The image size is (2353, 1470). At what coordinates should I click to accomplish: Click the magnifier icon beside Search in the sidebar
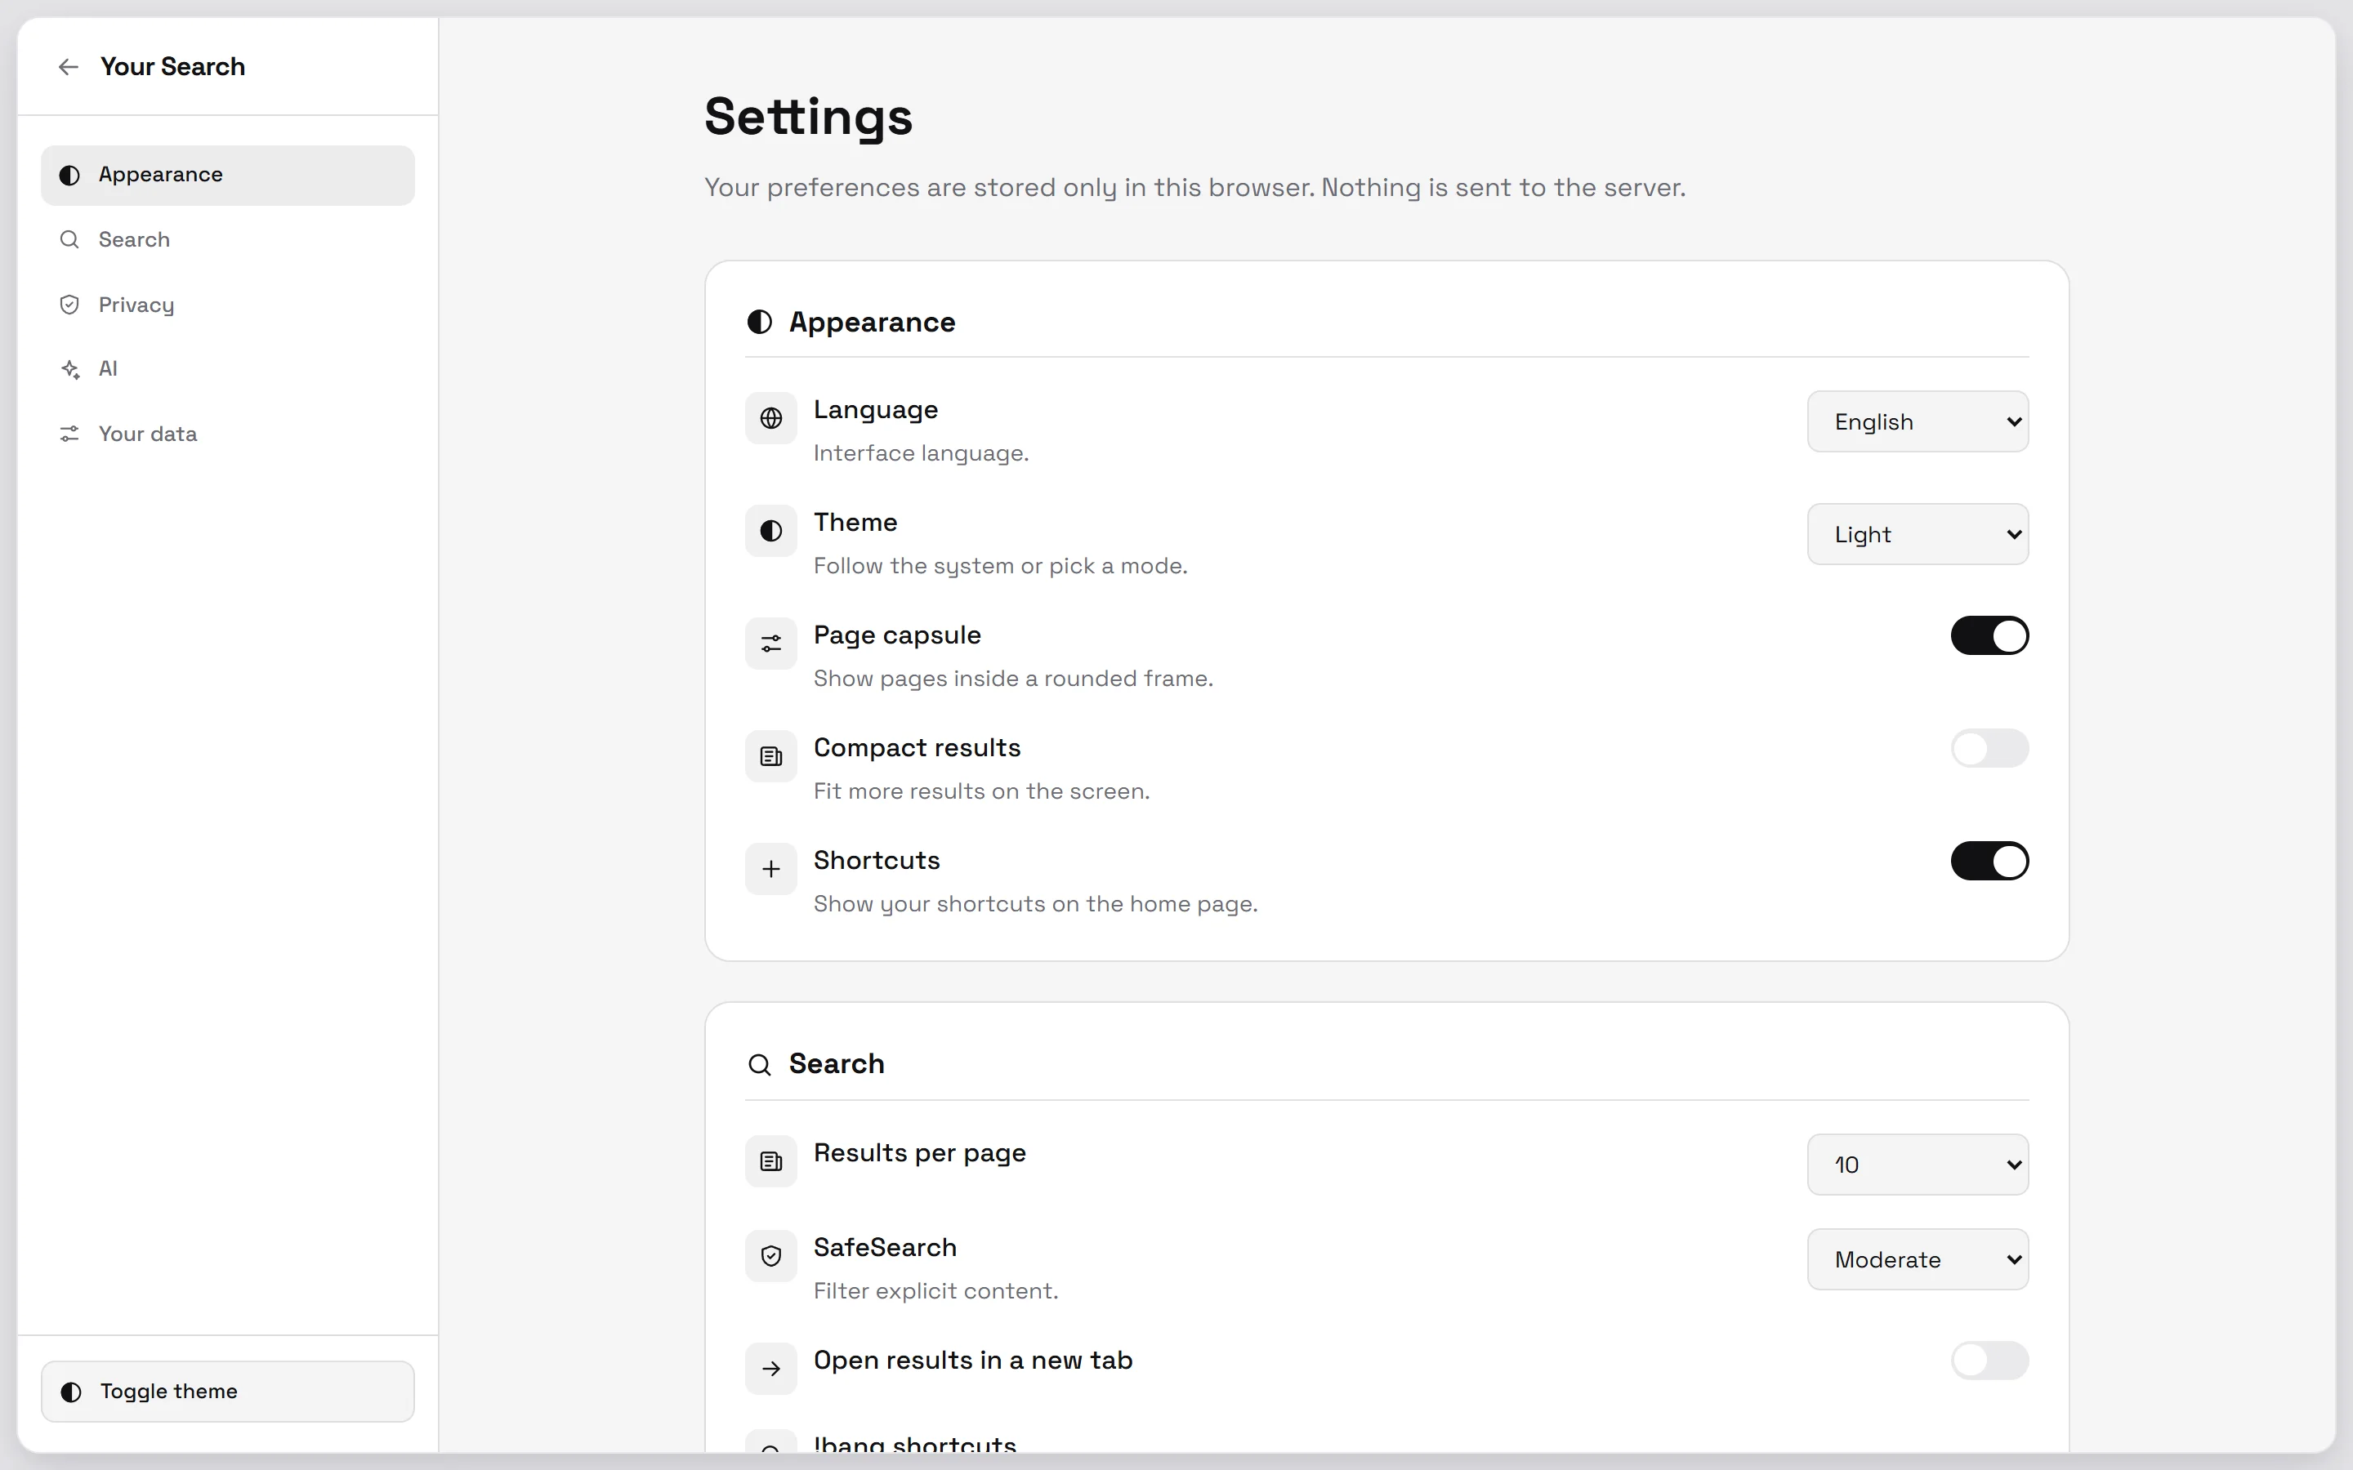[x=69, y=239]
